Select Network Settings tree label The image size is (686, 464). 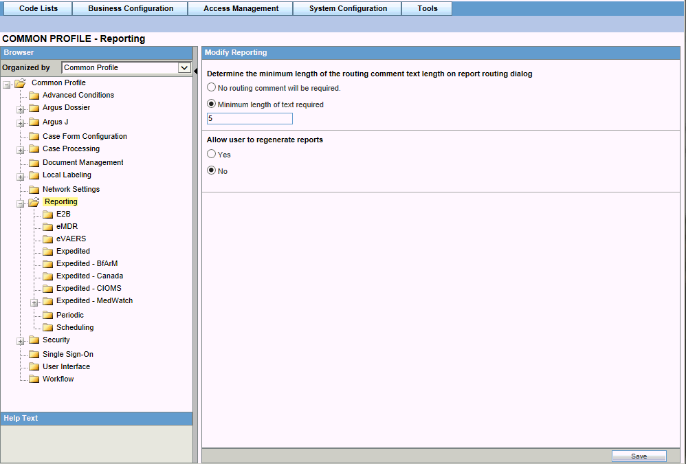tap(71, 189)
